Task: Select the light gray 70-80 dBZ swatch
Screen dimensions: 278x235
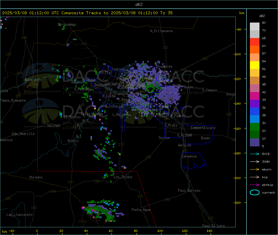Action: click(255, 27)
